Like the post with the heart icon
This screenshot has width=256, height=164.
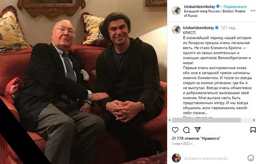click(x=175, y=130)
